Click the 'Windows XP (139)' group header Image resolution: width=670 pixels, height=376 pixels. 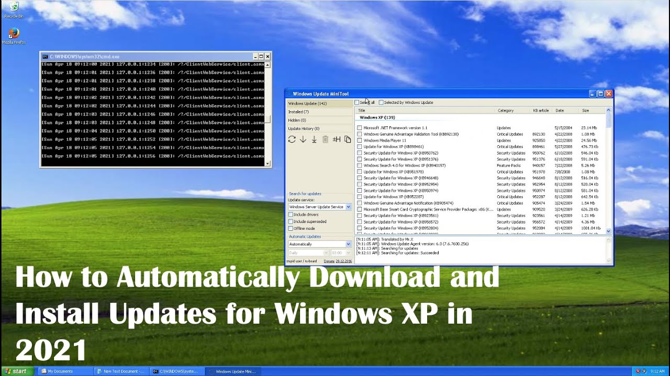[377, 118]
